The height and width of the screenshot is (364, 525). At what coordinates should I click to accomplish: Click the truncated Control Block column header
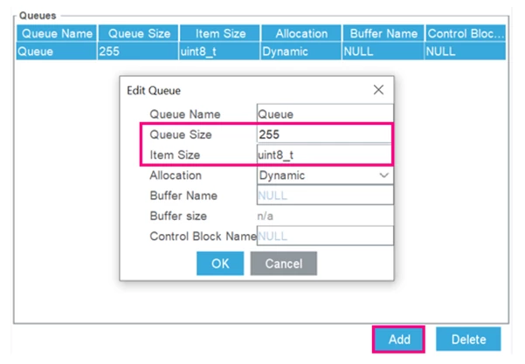pyautogui.click(x=466, y=33)
